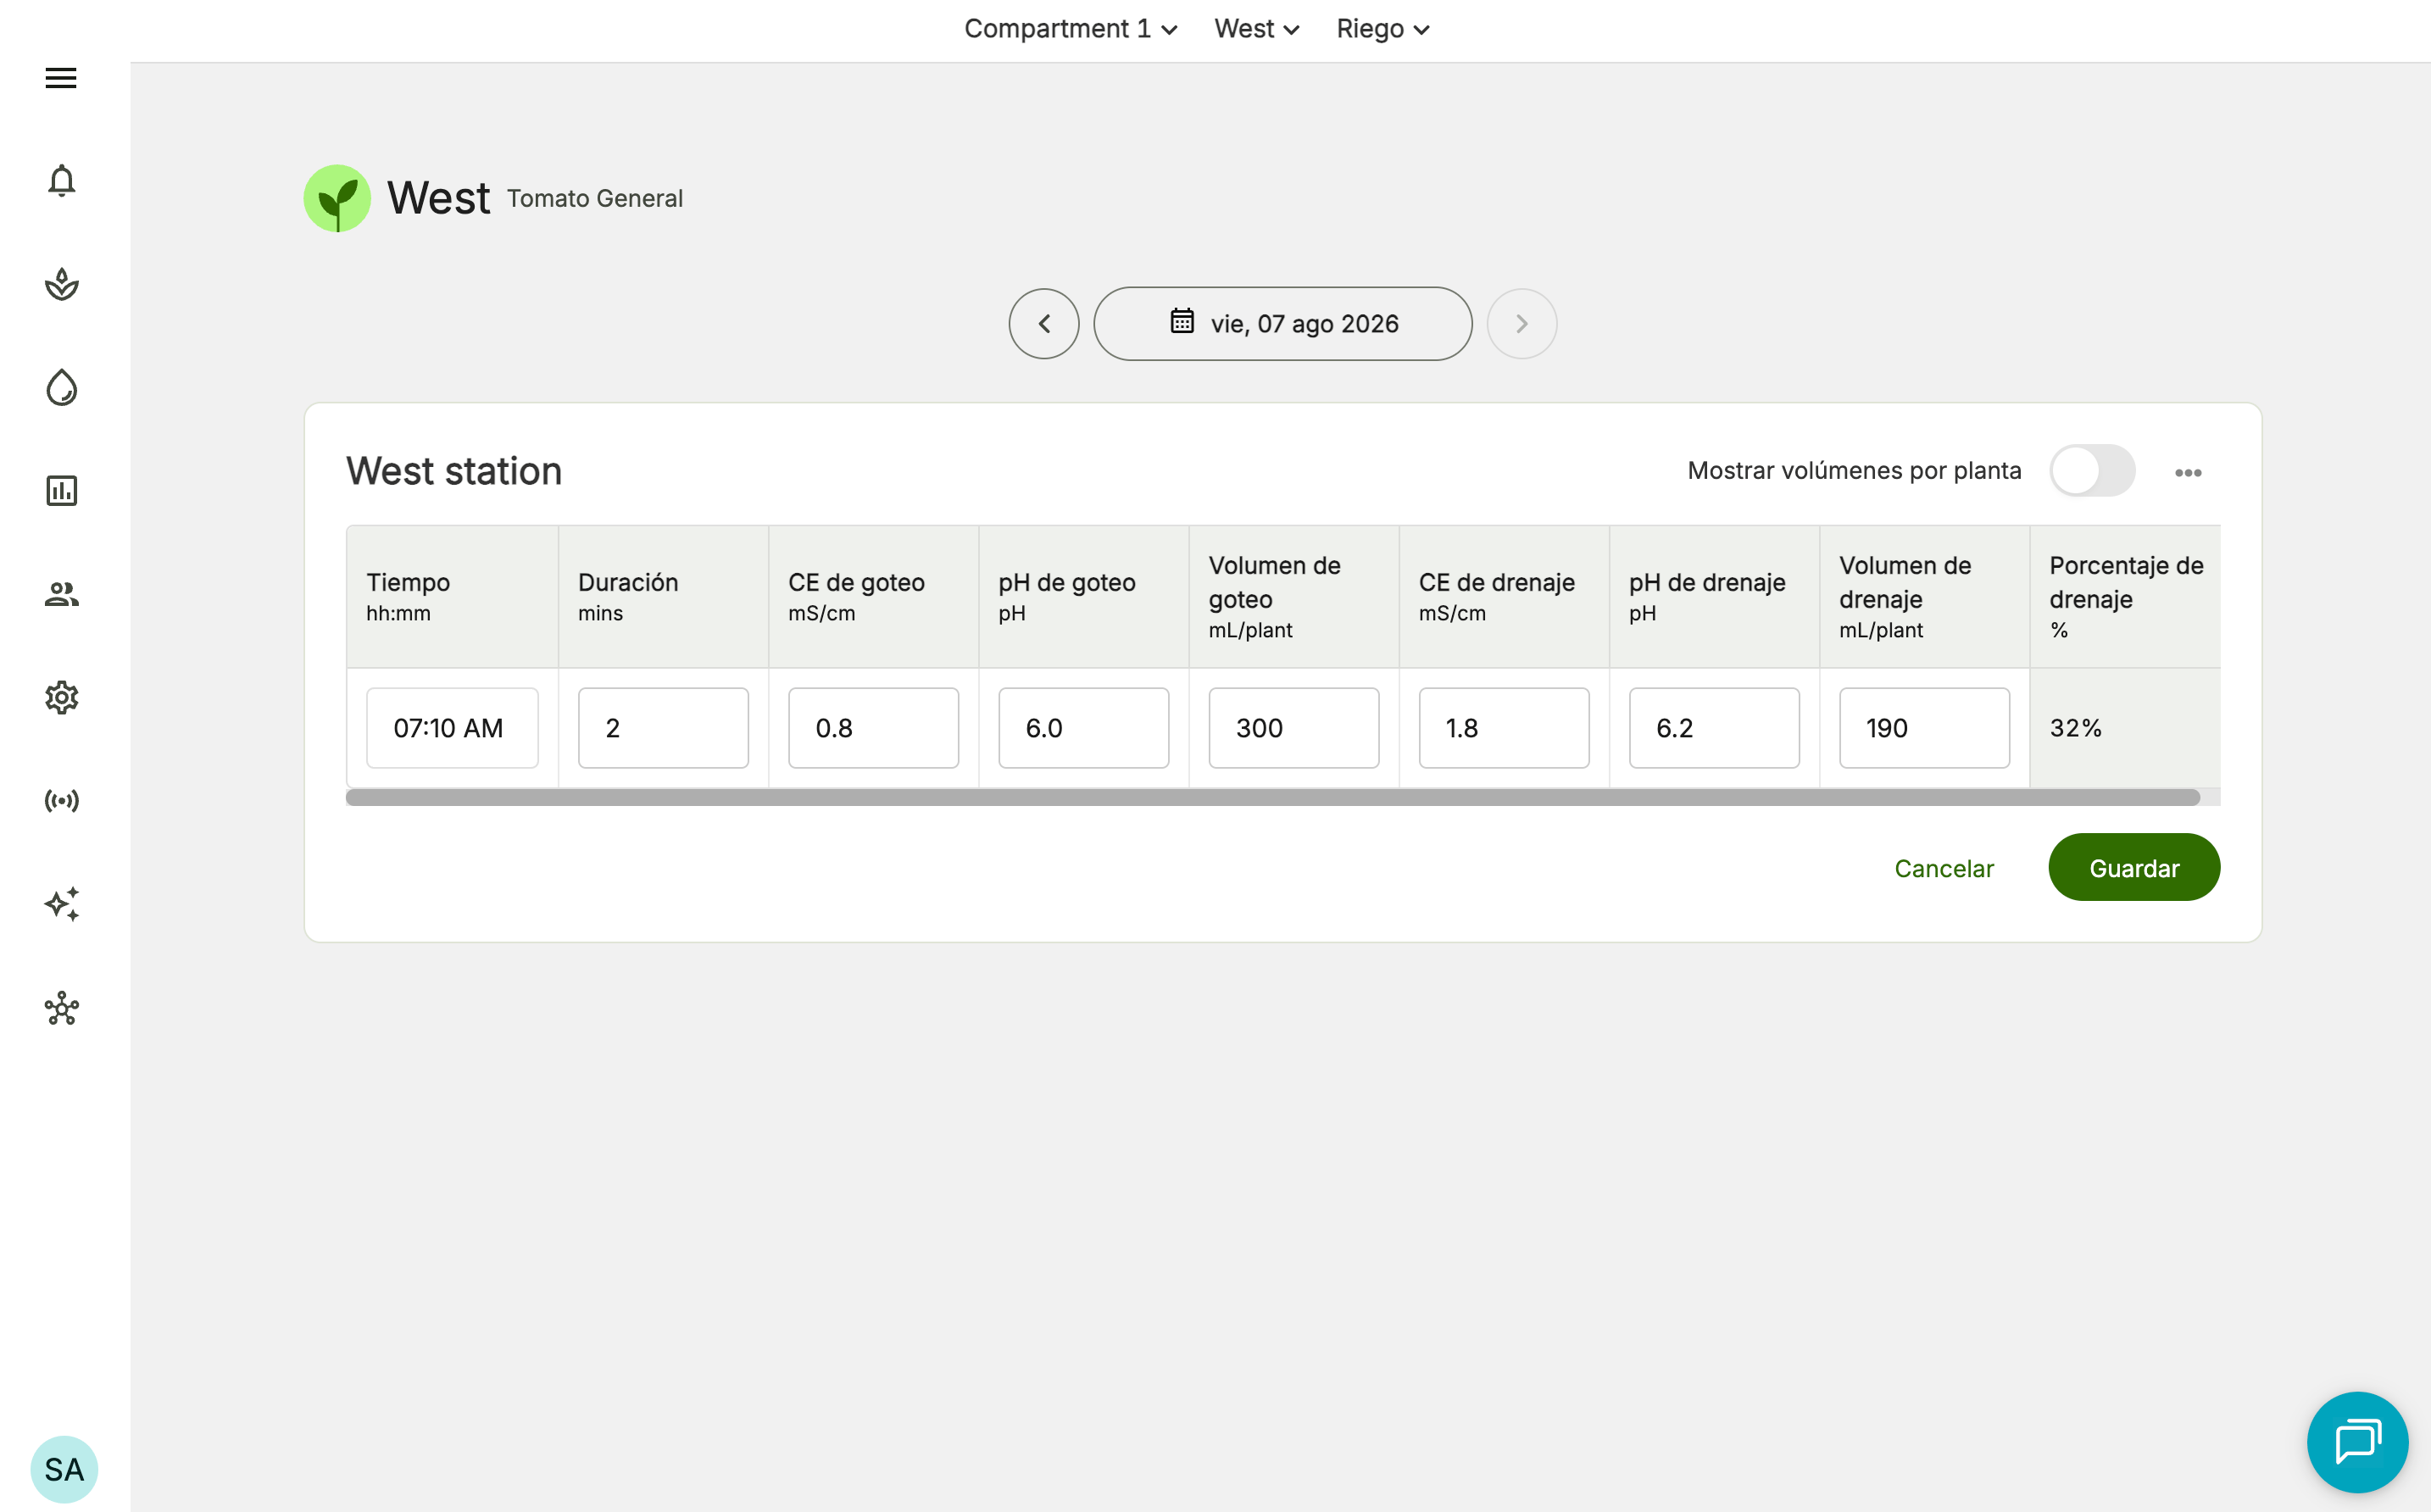This screenshot has width=2431, height=1512.
Task: Click the Tiempo column header
Action: tap(452, 597)
